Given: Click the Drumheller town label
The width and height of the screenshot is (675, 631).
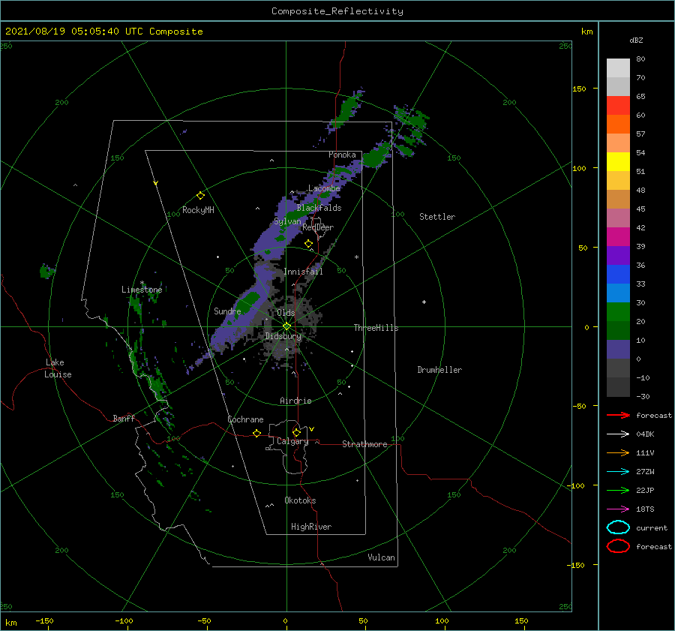Looking at the screenshot, I should [x=439, y=370].
